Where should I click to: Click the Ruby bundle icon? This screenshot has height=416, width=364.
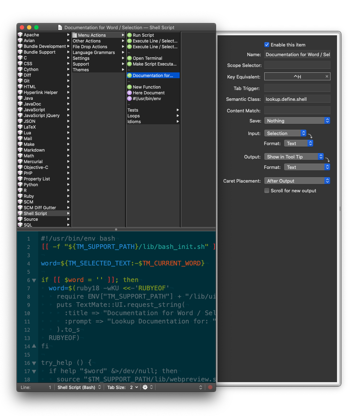pos(20,196)
